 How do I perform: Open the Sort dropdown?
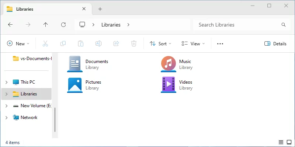point(160,43)
